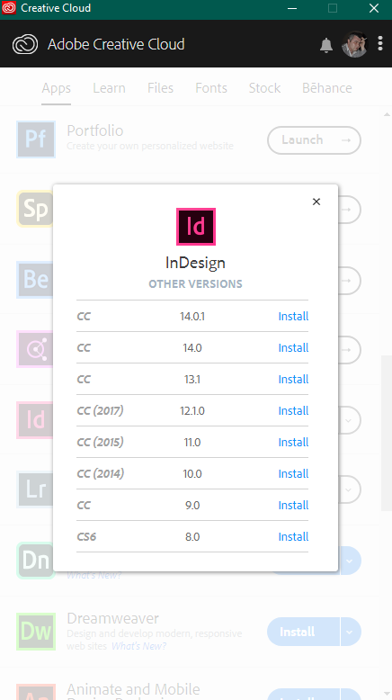Viewport: 392px width, 700px height.
Task: Close the InDesign other versions dialog
Action: 316,202
